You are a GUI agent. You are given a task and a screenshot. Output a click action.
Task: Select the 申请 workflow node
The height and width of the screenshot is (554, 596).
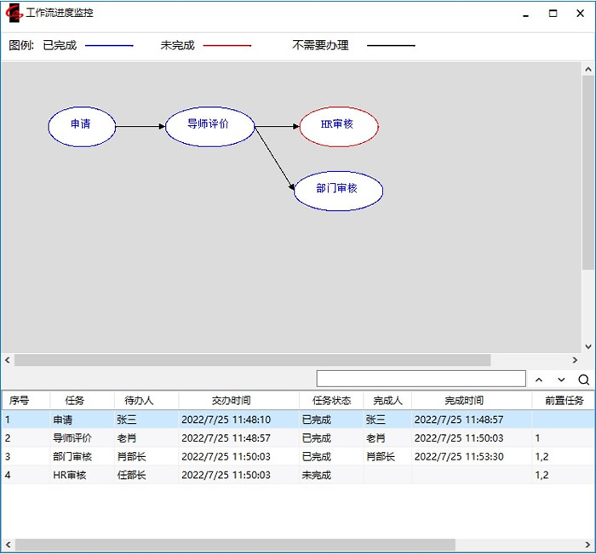(x=81, y=125)
